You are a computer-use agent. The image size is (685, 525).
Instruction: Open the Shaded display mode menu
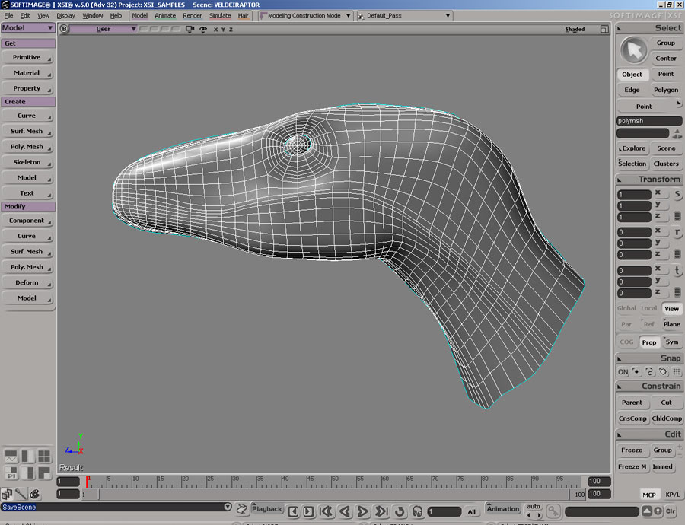tap(575, 29)
